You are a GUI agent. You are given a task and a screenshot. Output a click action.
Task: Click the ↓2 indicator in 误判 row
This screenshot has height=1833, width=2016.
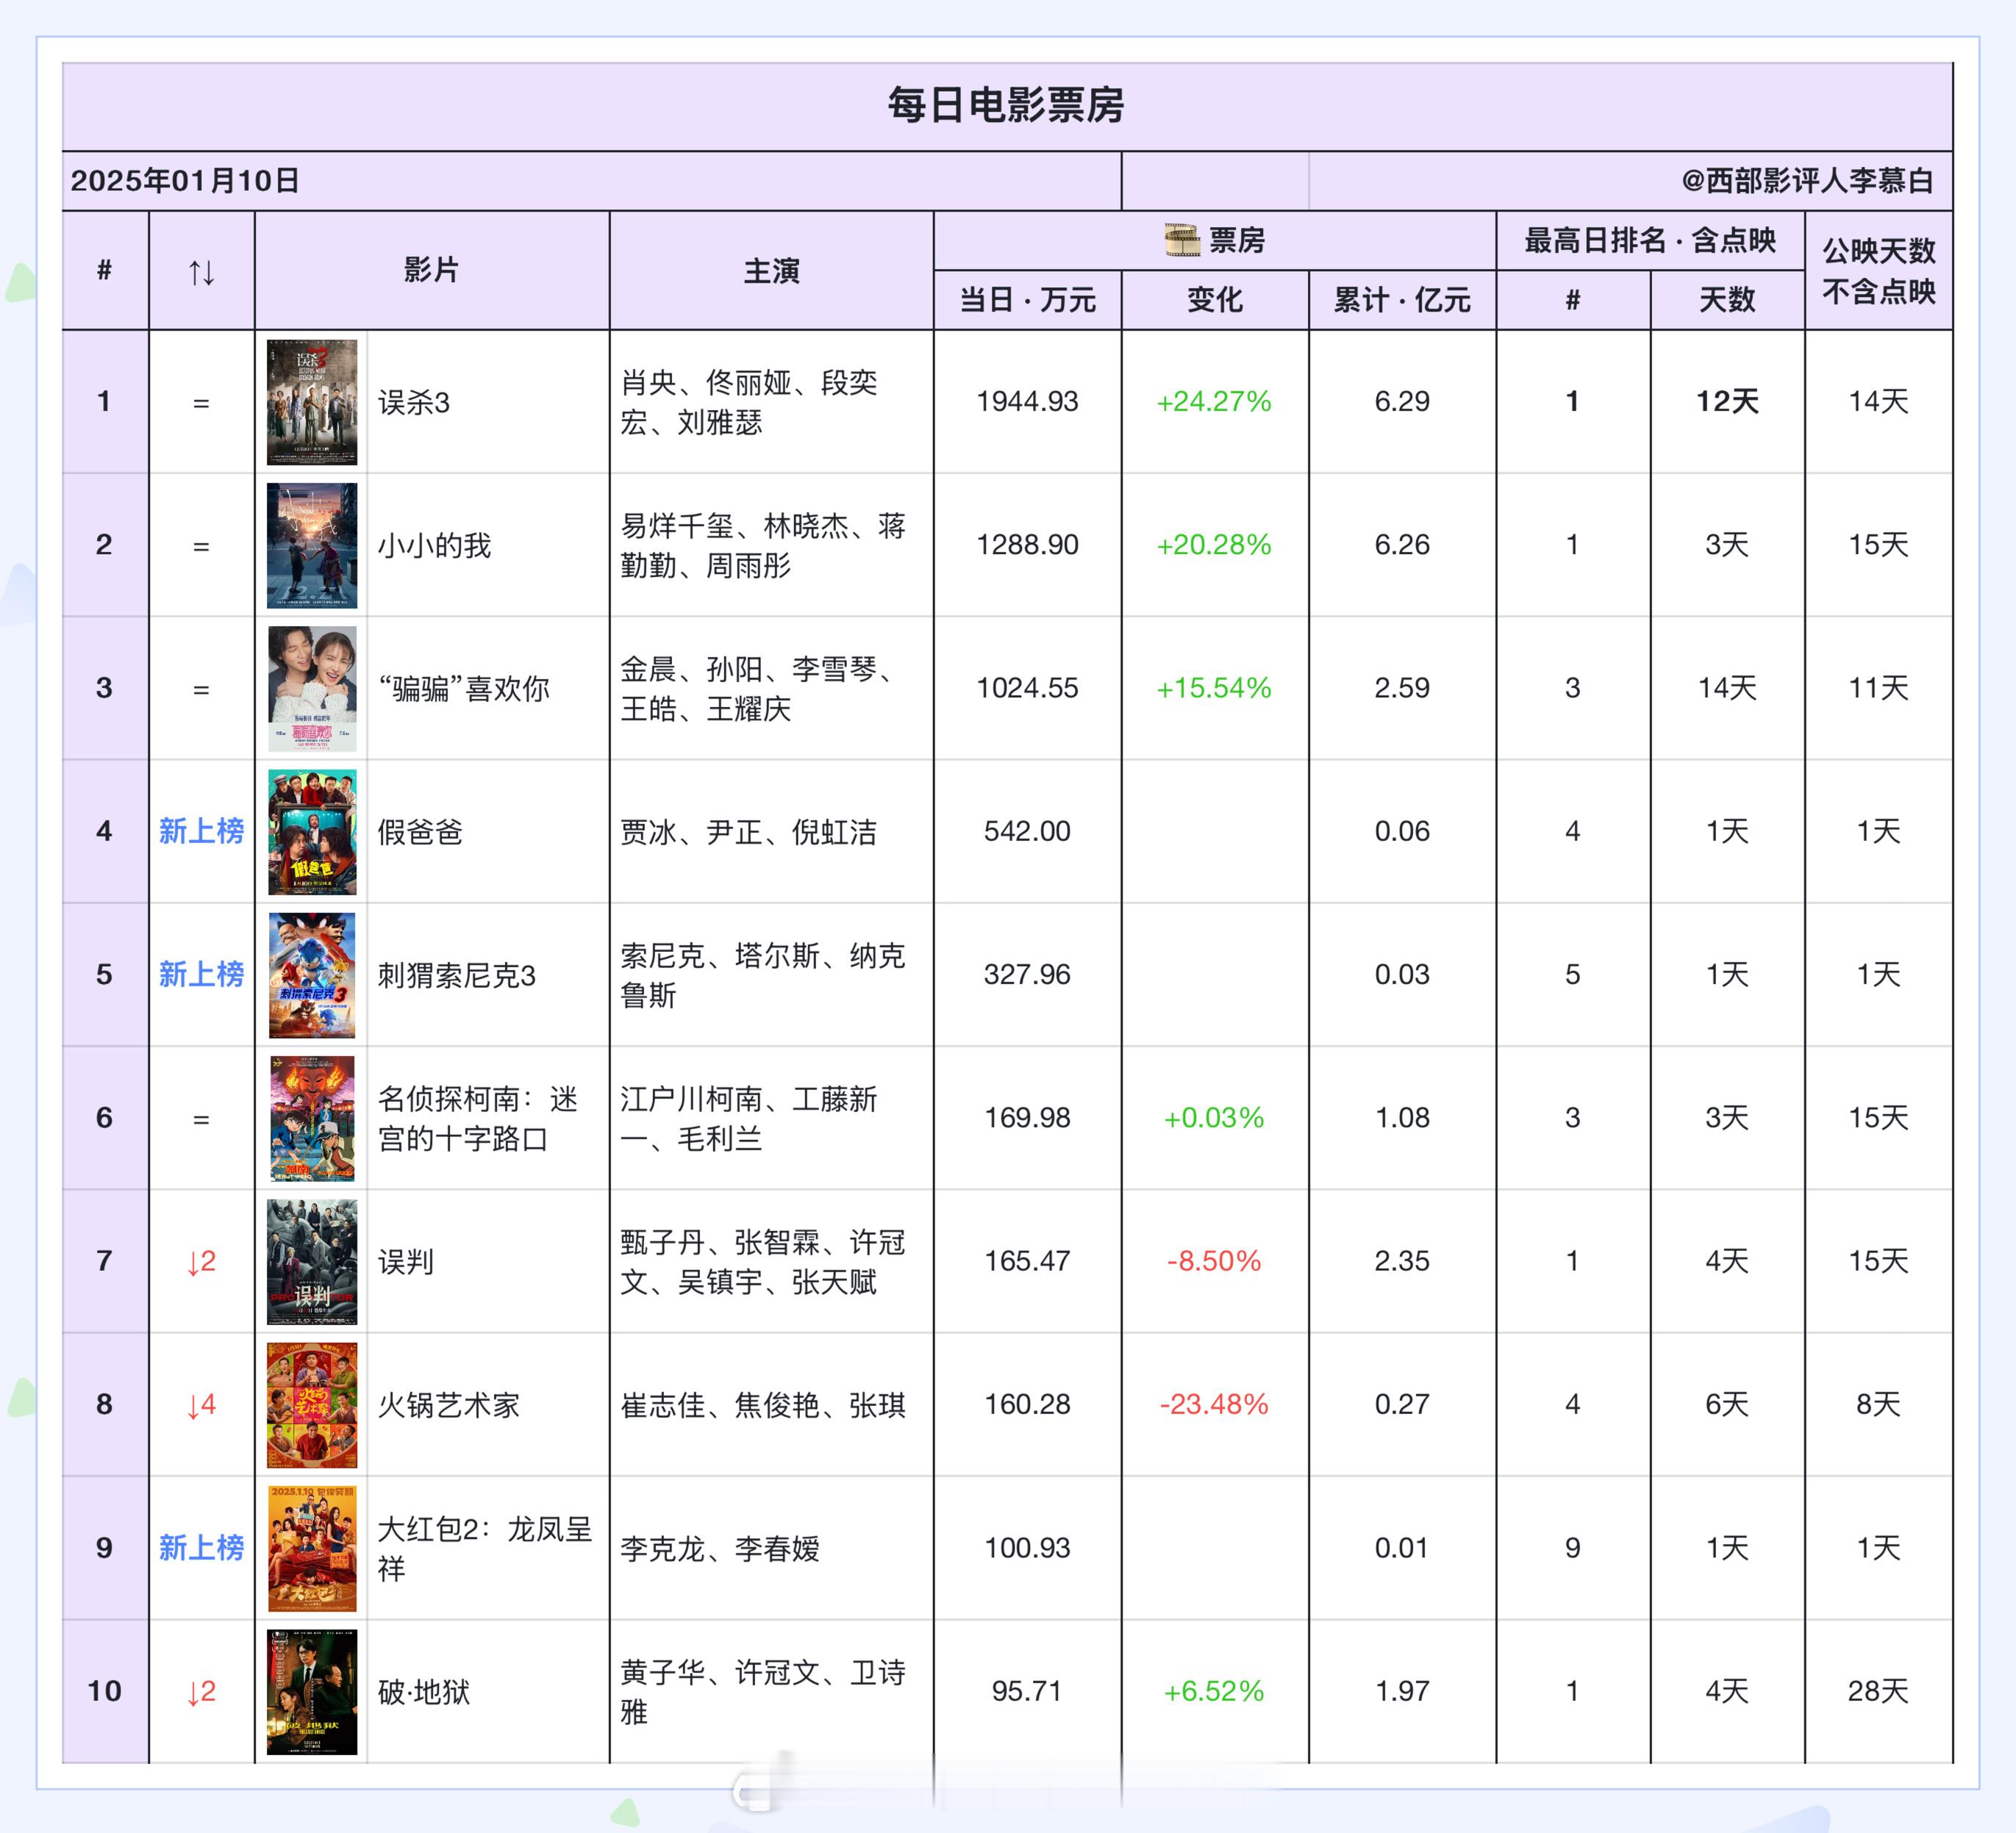click(201, 1261)
